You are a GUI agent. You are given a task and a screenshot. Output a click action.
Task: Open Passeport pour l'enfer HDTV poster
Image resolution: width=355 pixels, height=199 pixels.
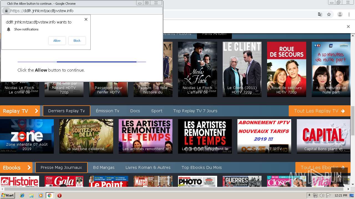(108, 89)
